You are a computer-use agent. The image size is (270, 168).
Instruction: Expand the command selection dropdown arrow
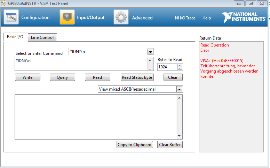point(150,52)
